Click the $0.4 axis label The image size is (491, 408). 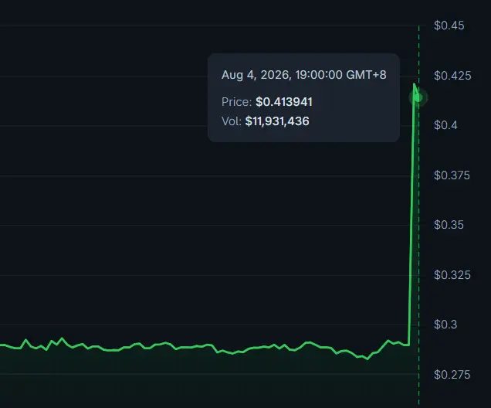pos(445,125)
